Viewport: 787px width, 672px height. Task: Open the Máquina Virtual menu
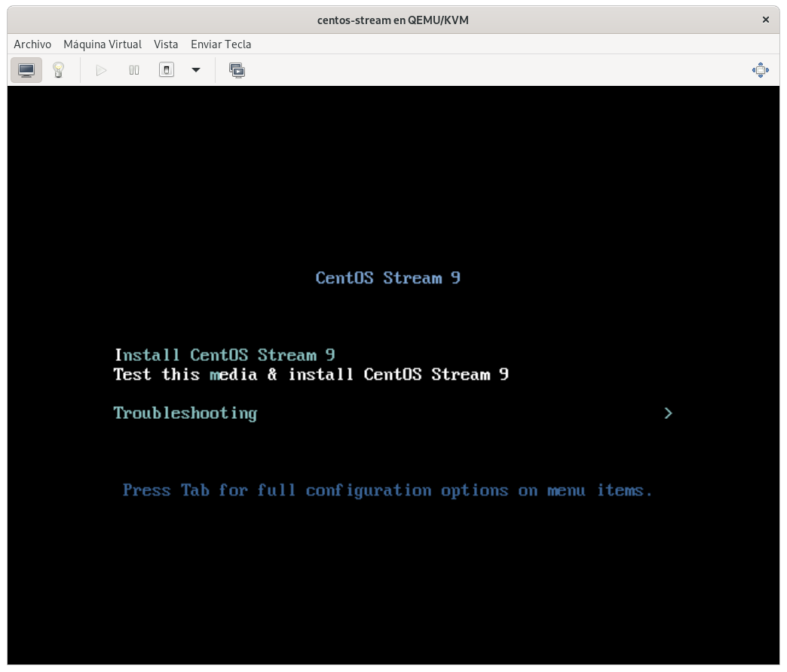pyautogui.click(x=103, y=44)
